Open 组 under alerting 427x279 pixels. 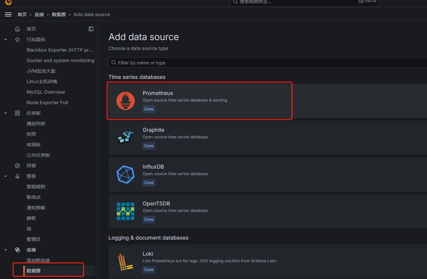29,229
